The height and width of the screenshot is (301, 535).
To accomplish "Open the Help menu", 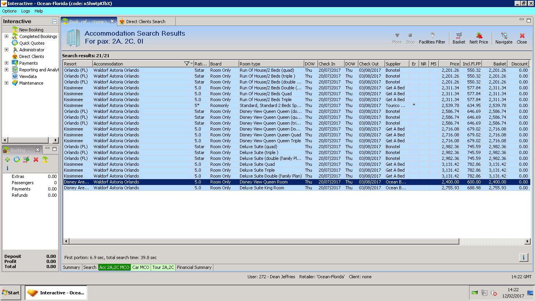I will (39, 11).
